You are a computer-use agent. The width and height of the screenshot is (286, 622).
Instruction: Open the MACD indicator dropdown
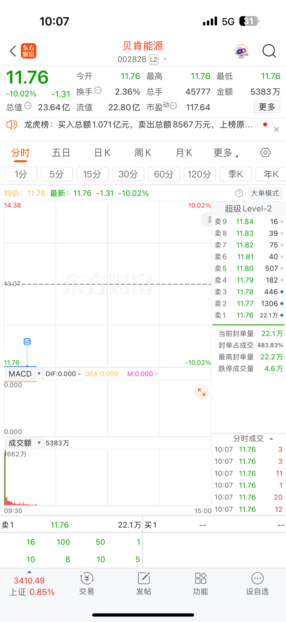[x=24, y=374]
